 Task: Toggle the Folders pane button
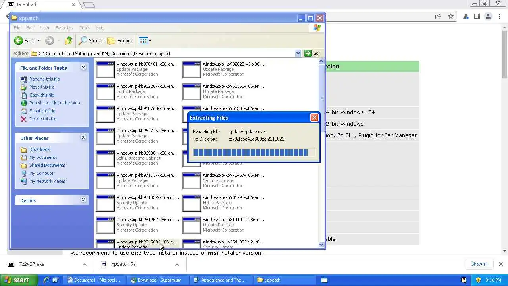[119, 41]
